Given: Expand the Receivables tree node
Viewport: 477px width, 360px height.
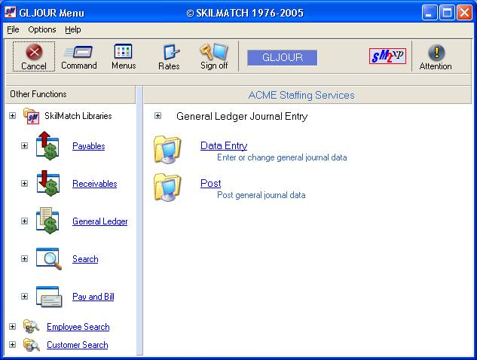Looking at the screenshot, I should point(25,183).
